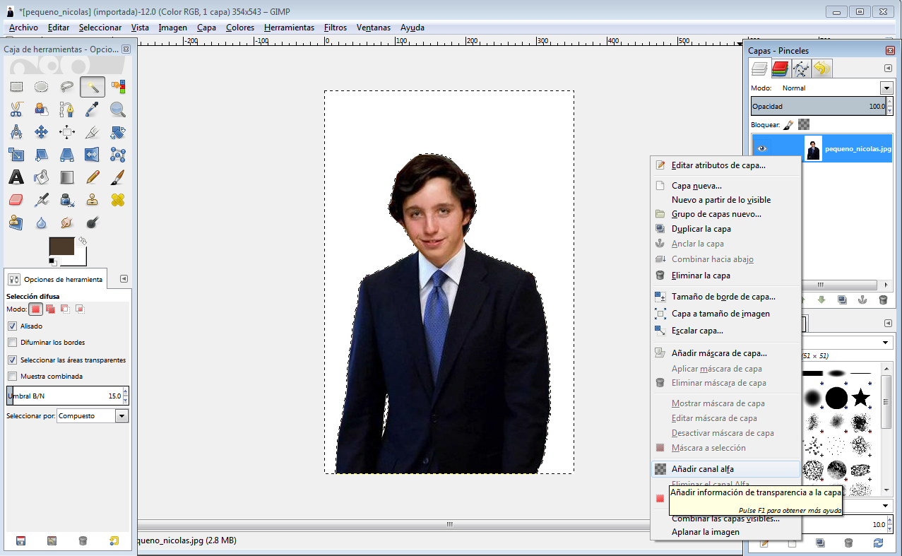Select the Fuzzy Select magic wand tool
This screenshot has height=556, width=902.
pyautogui.click(x=93, y=87)
